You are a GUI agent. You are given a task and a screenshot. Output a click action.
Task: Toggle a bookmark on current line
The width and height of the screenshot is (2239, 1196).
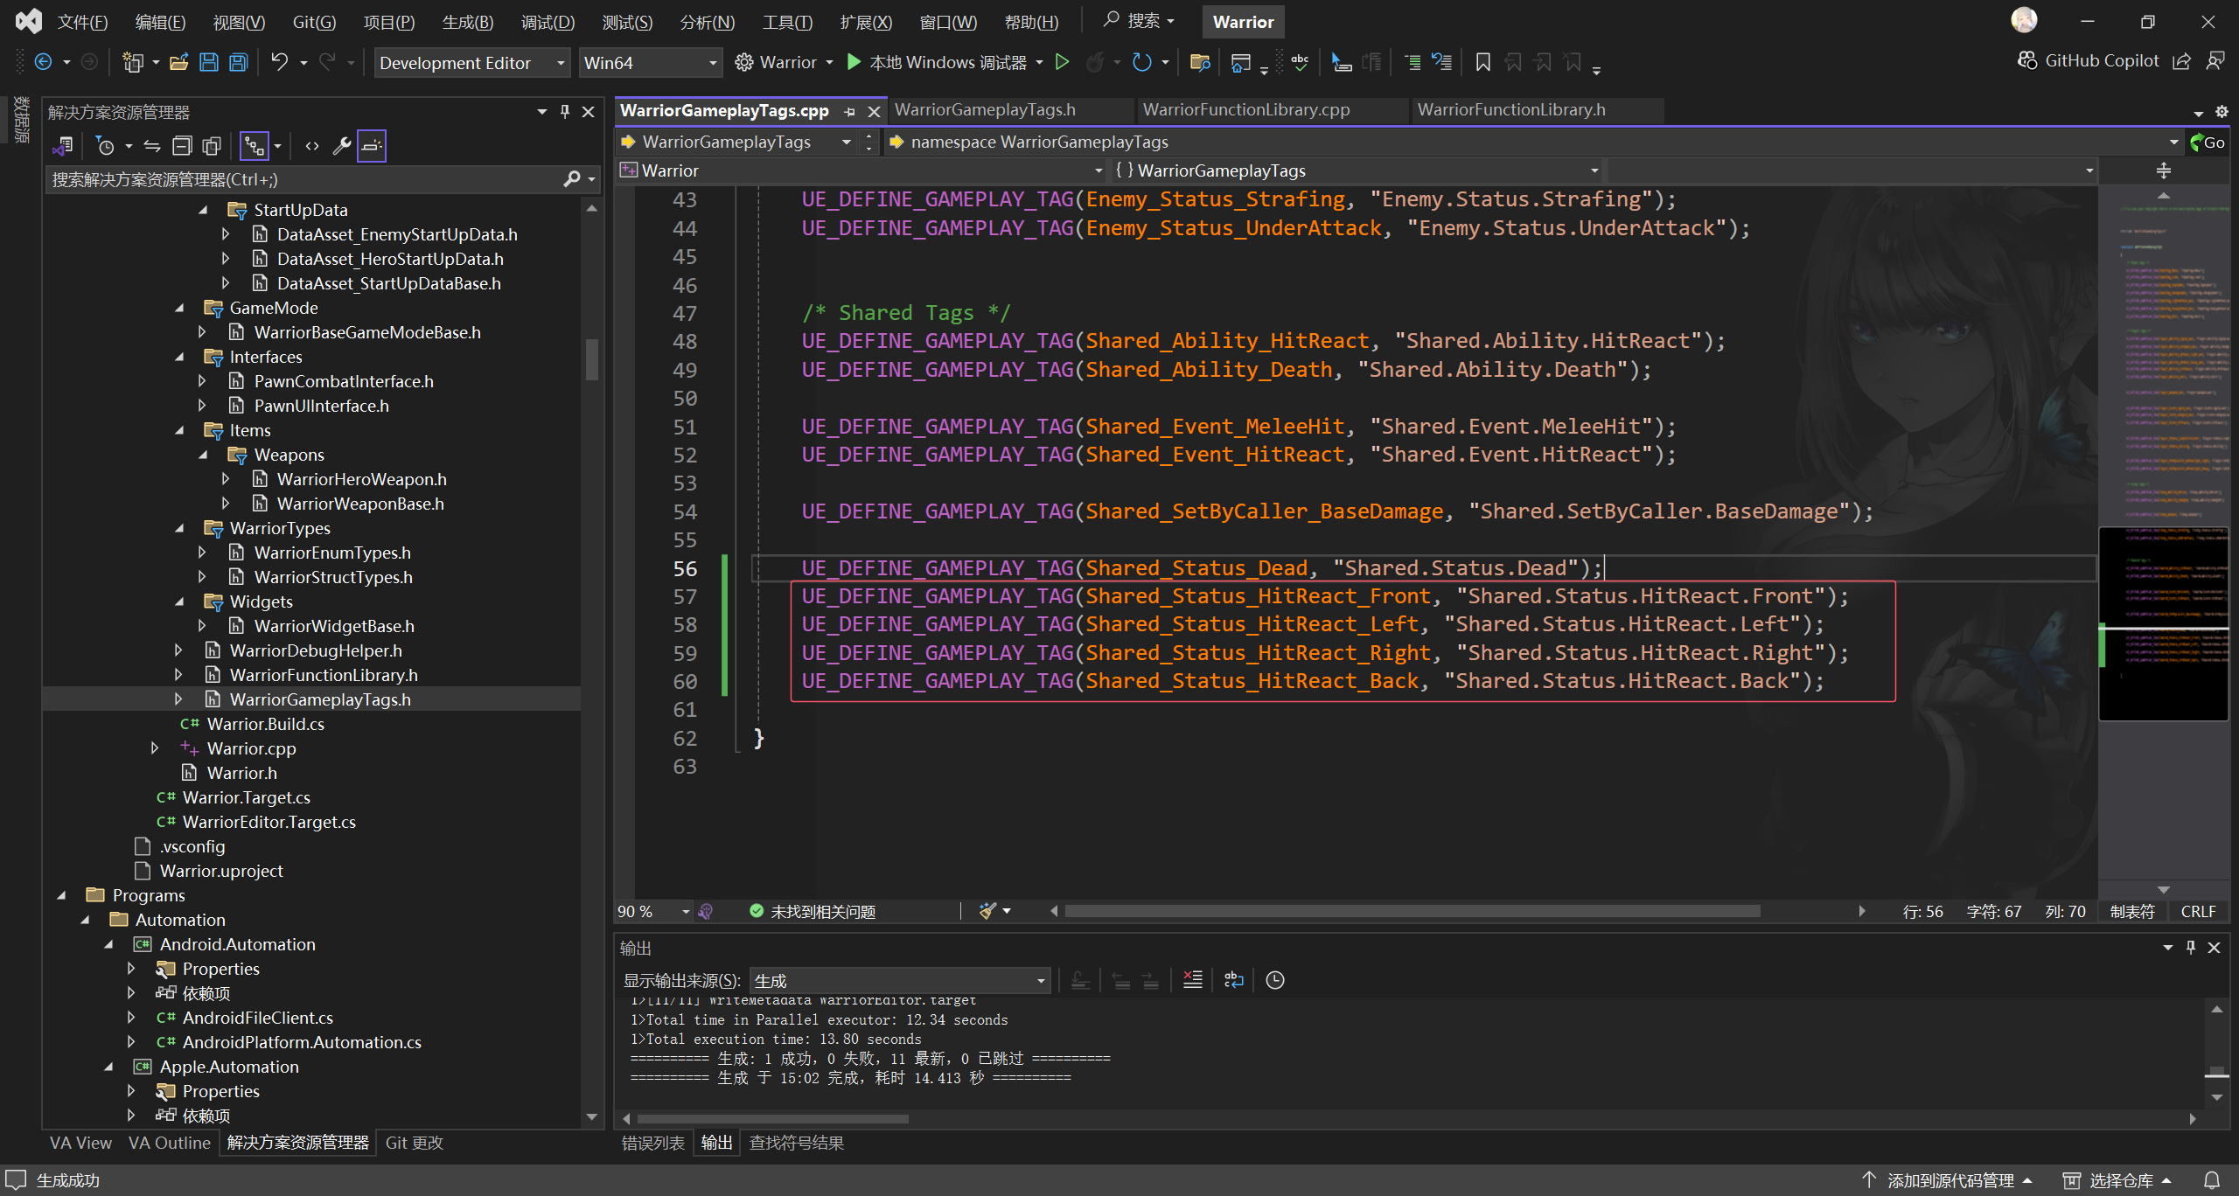[1482, 62]
